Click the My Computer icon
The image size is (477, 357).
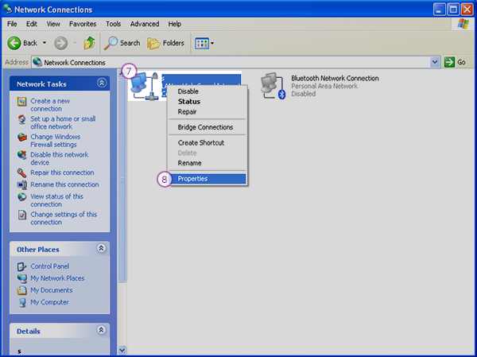(21, 302)
